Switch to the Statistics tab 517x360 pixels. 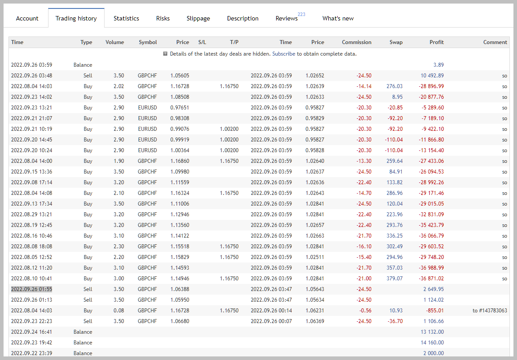click(x=126, y=18)
